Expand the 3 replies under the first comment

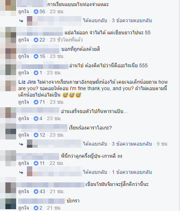(132, 21)
